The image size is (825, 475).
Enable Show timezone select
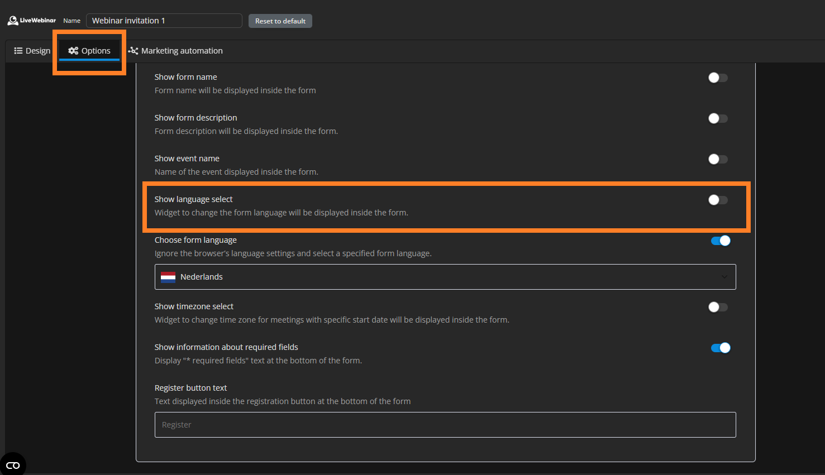tap(718, 308)
